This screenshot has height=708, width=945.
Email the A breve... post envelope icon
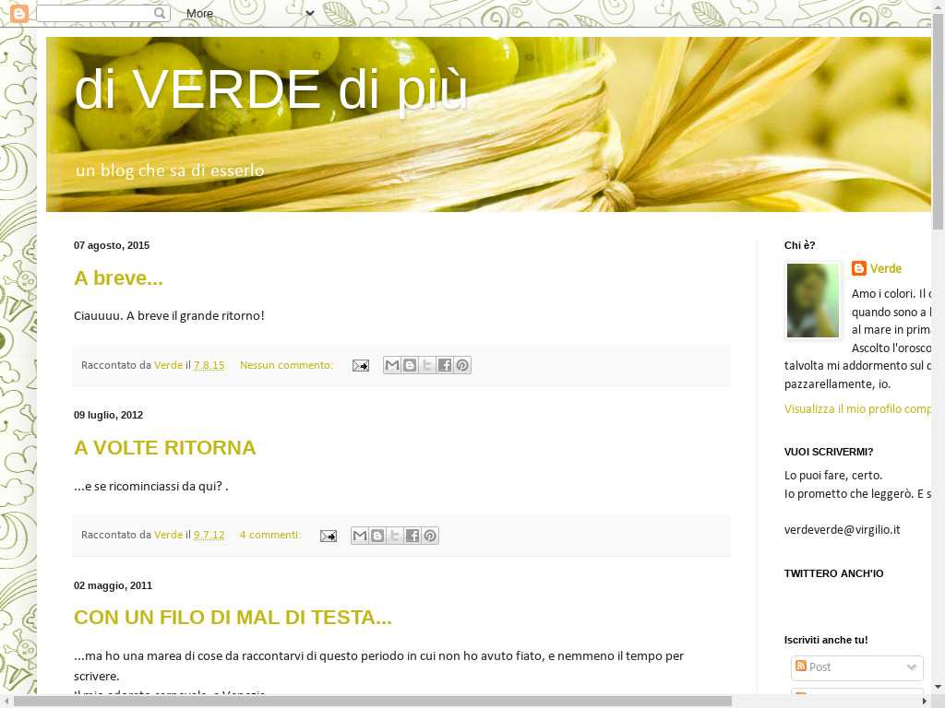[361, 365]
